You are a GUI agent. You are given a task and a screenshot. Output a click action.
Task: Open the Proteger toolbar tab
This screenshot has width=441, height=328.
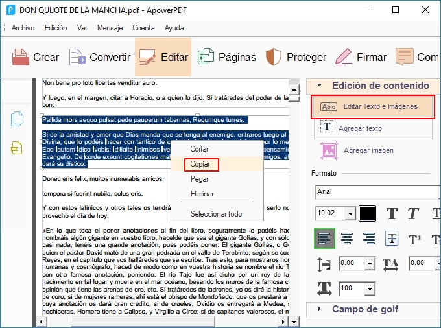(296, 57)
